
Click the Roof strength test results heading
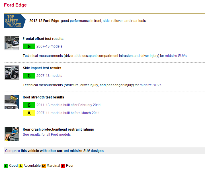43,97
